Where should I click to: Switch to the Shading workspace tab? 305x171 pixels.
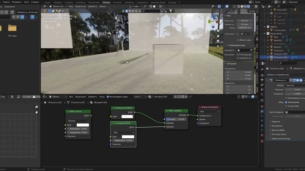(x=106, y=2)
